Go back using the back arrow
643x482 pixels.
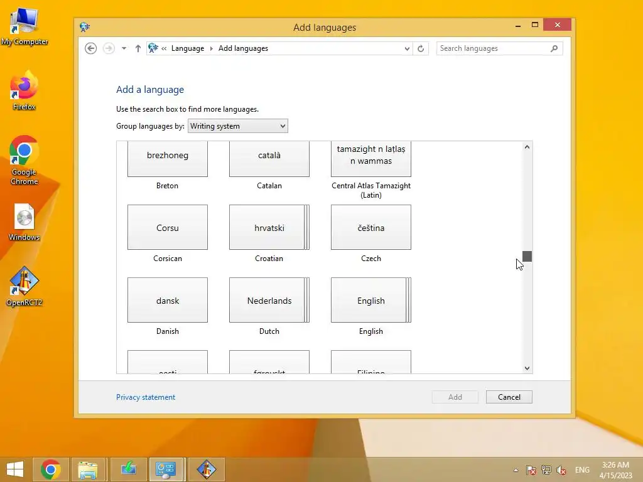90,48
